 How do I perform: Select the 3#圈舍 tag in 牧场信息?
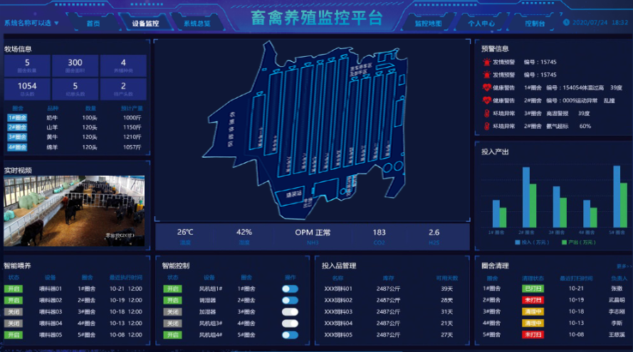tap(17, 137)
